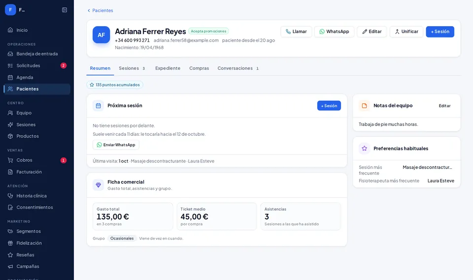Click the blue F workspace logo
This screenshot has height=280, width=473.
pos(10,10)
